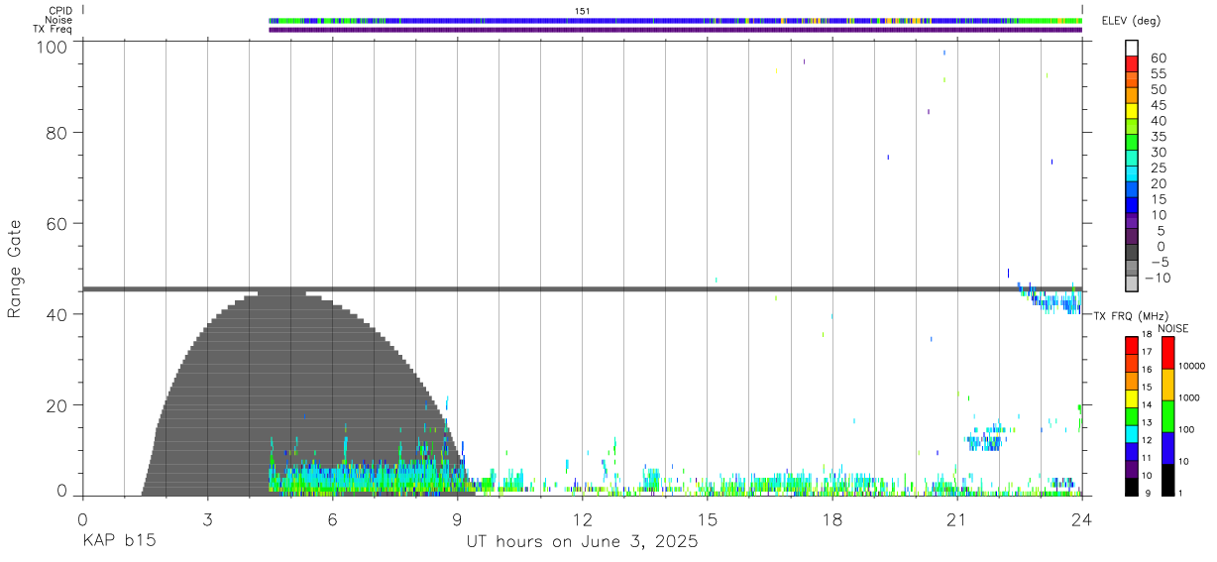Click the red 60-degree elevation color band

[x=1132, y=64]
